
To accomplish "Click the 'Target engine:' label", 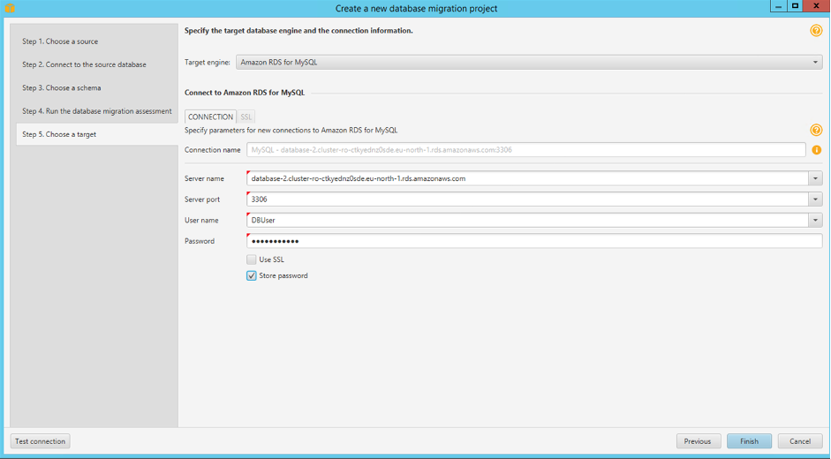I will (x=208, y=63).
